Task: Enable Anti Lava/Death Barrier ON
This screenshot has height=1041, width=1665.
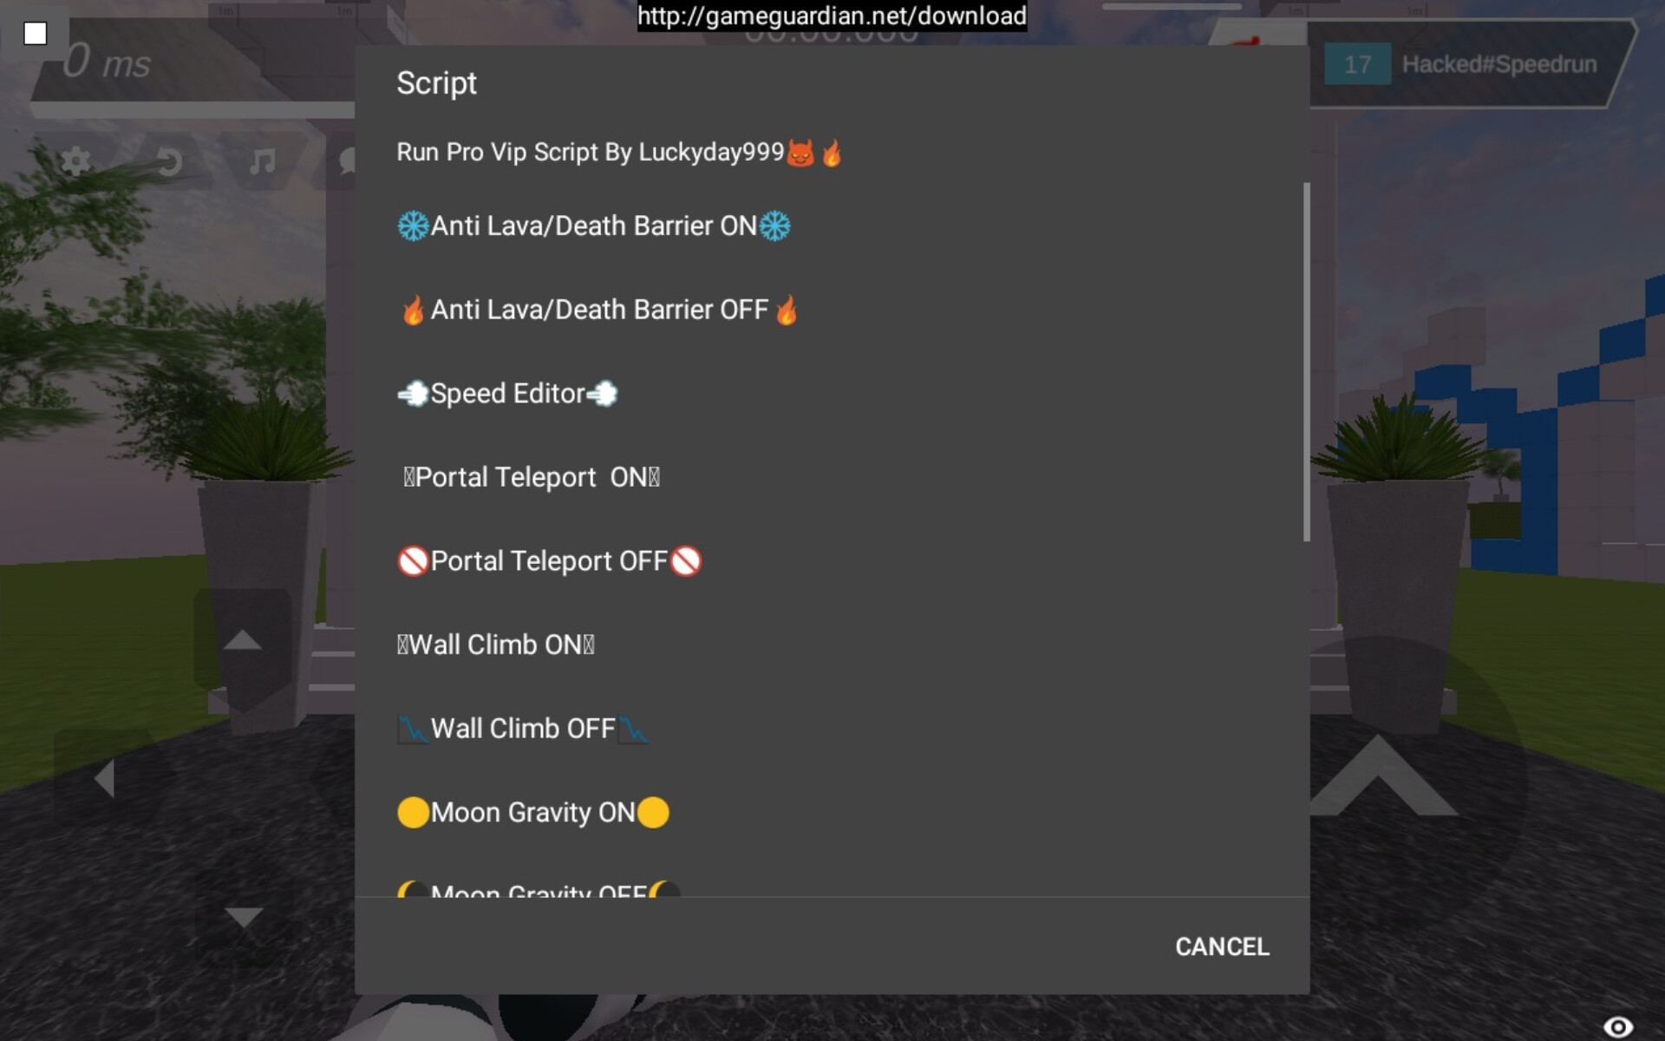Action: (593, 226)
